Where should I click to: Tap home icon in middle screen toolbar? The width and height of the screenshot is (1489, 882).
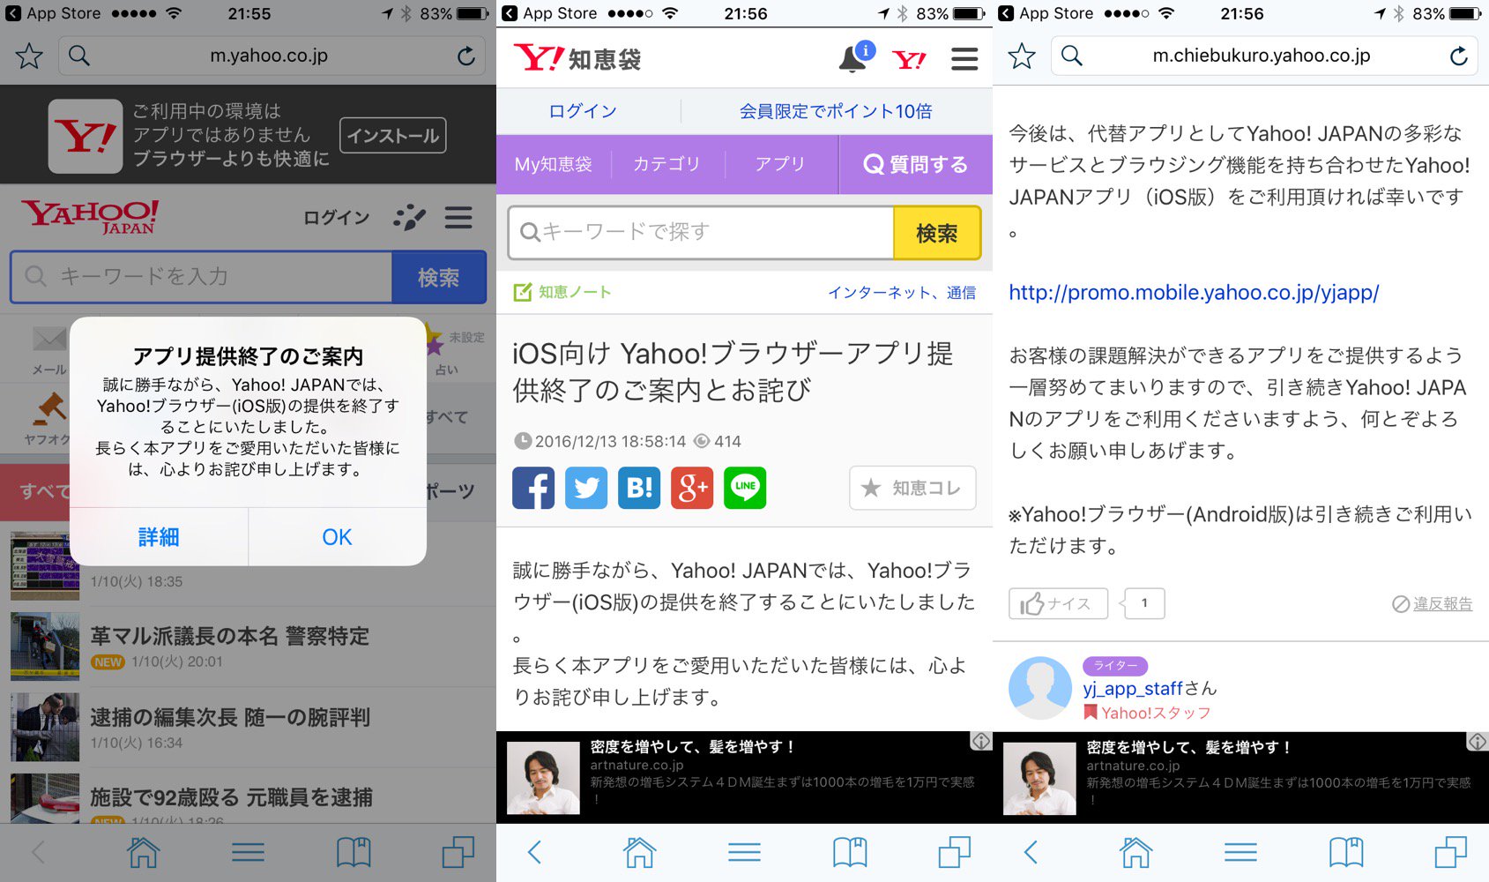point(639,852)
